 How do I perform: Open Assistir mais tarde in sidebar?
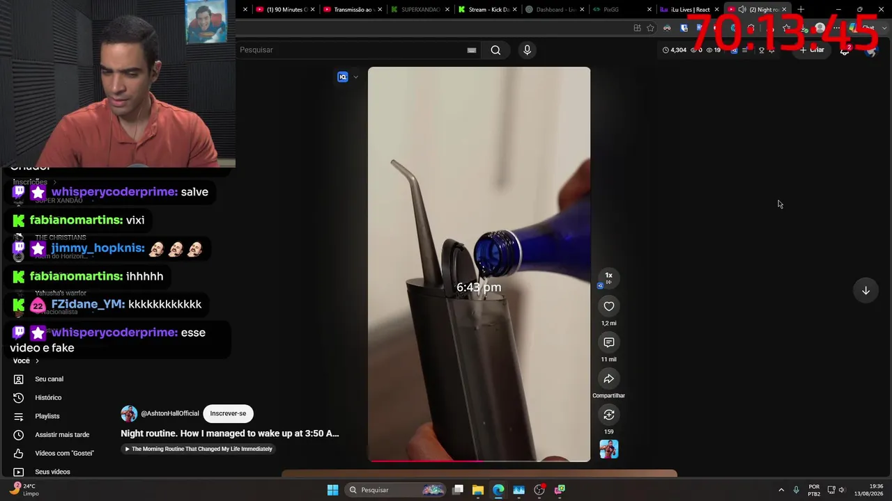[62, 435]
